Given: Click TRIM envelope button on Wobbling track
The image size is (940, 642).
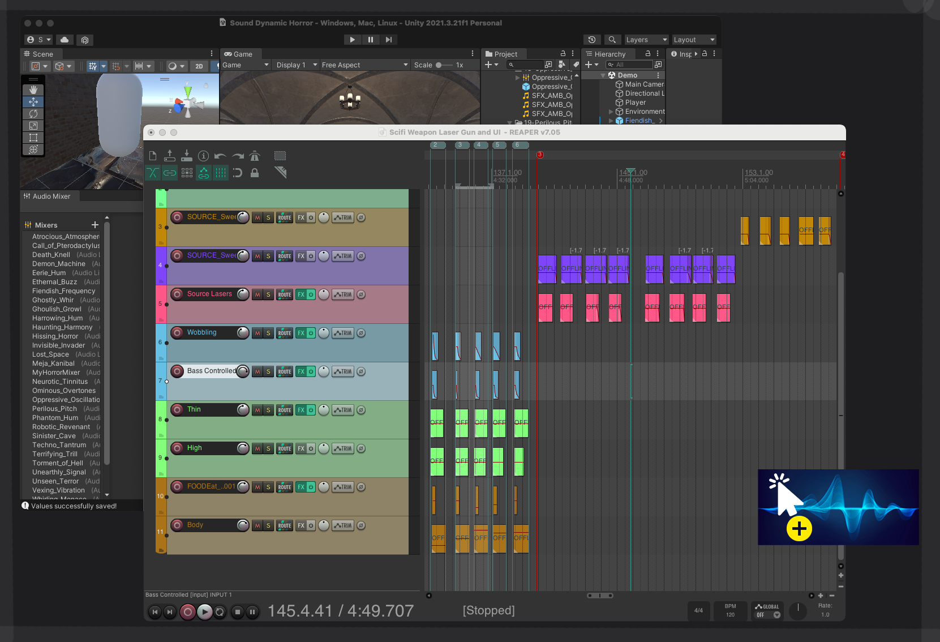Looking at the screenshot, I should click(342, 333).
